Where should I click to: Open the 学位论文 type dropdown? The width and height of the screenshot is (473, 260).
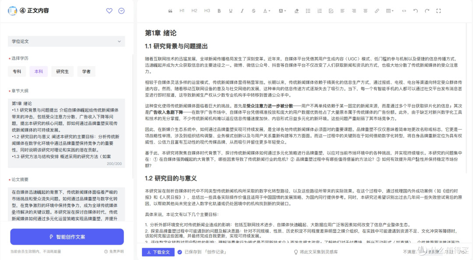[x=67, y=41]
